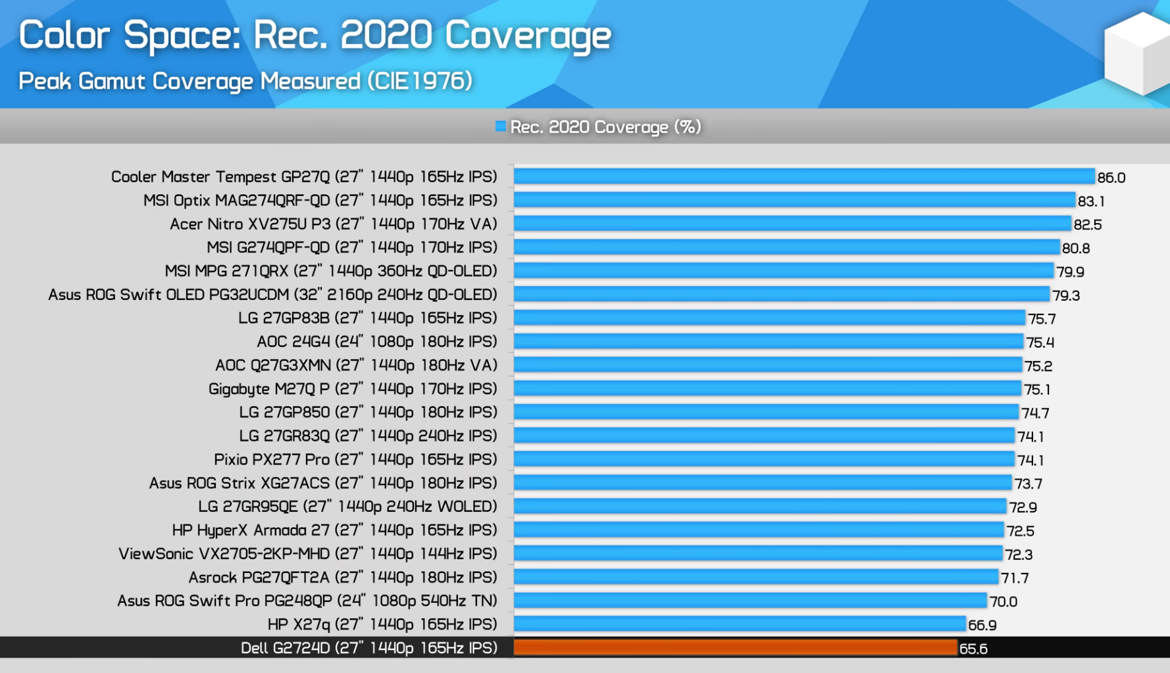The image size is (1170, 673).
Task: Select the HP X27q label
Action: tap(382, 624)
